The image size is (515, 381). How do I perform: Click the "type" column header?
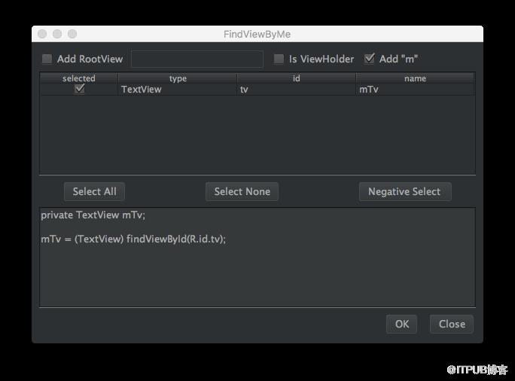(178, 78)
